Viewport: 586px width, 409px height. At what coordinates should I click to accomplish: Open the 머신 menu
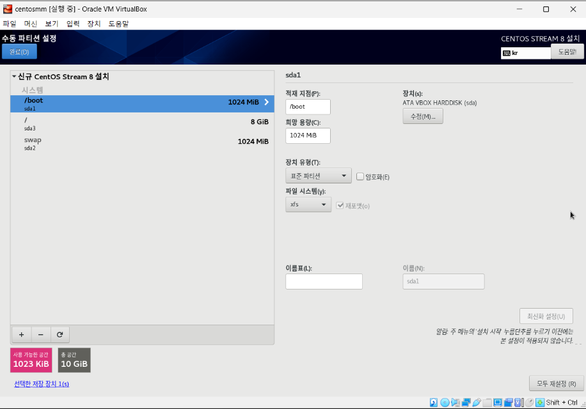click(31, 24)
